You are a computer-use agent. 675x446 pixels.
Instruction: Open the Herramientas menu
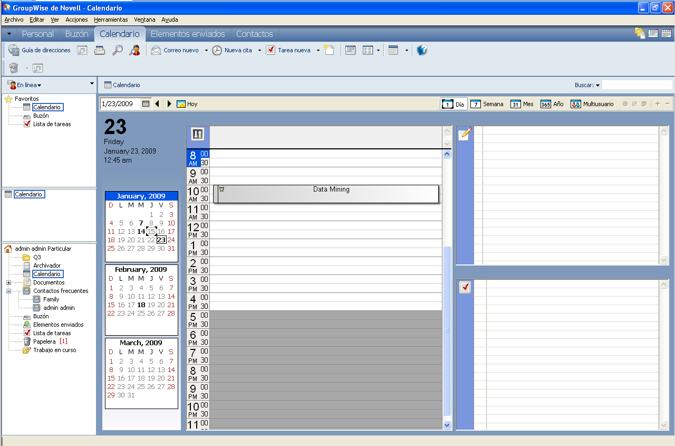coord(111,20)
